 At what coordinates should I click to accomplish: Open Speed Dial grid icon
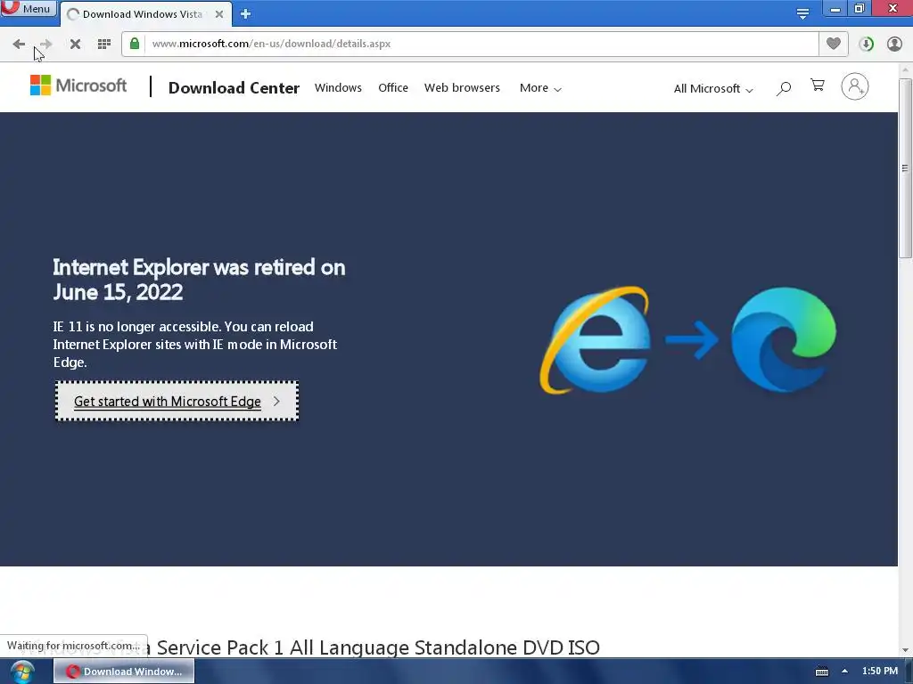(104, 44)
